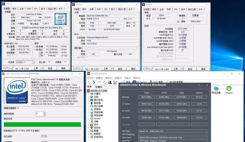245x142 pixels.
Task: Click 确定 in mainboard CPU-Z window
Action: (133, 69)
